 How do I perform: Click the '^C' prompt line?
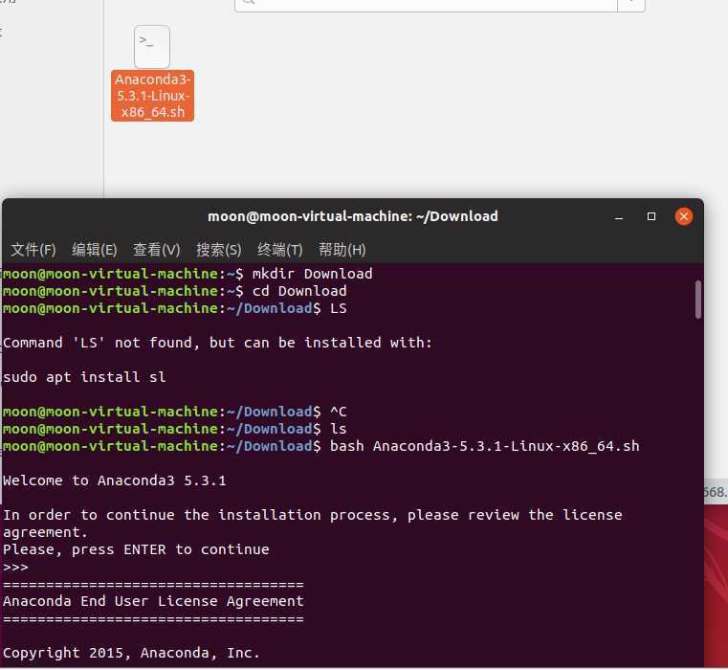[x=174, y=413]
